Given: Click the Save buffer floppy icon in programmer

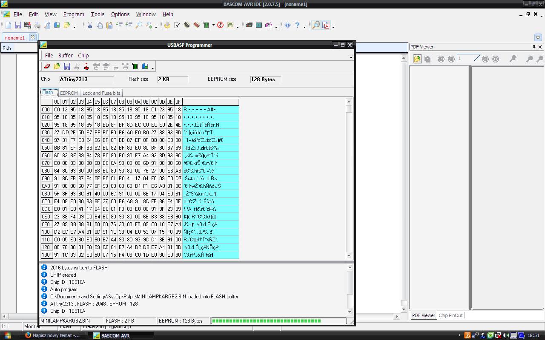Looking at the screenshot, I should [67, 66].
